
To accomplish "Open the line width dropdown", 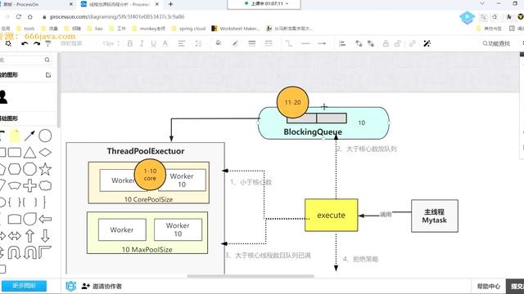I will click(252, 43).
